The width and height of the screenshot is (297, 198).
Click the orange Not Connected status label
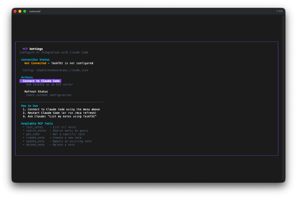[35, 63]
